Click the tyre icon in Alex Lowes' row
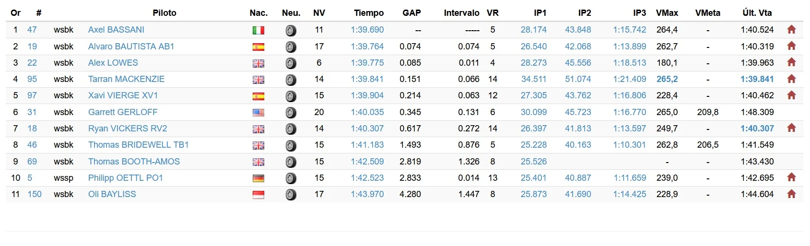The width and height of the screenshot is (810, 246). pos(291,63)
